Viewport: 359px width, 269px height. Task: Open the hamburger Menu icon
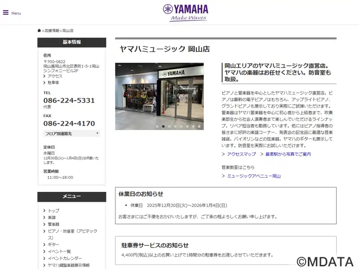pos(6,13)
